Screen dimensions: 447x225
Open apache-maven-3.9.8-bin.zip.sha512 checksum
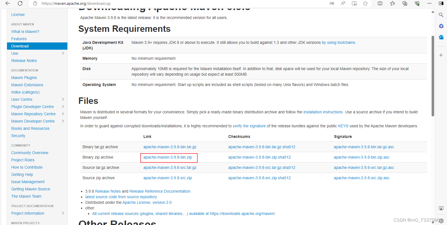pos(259,157)
